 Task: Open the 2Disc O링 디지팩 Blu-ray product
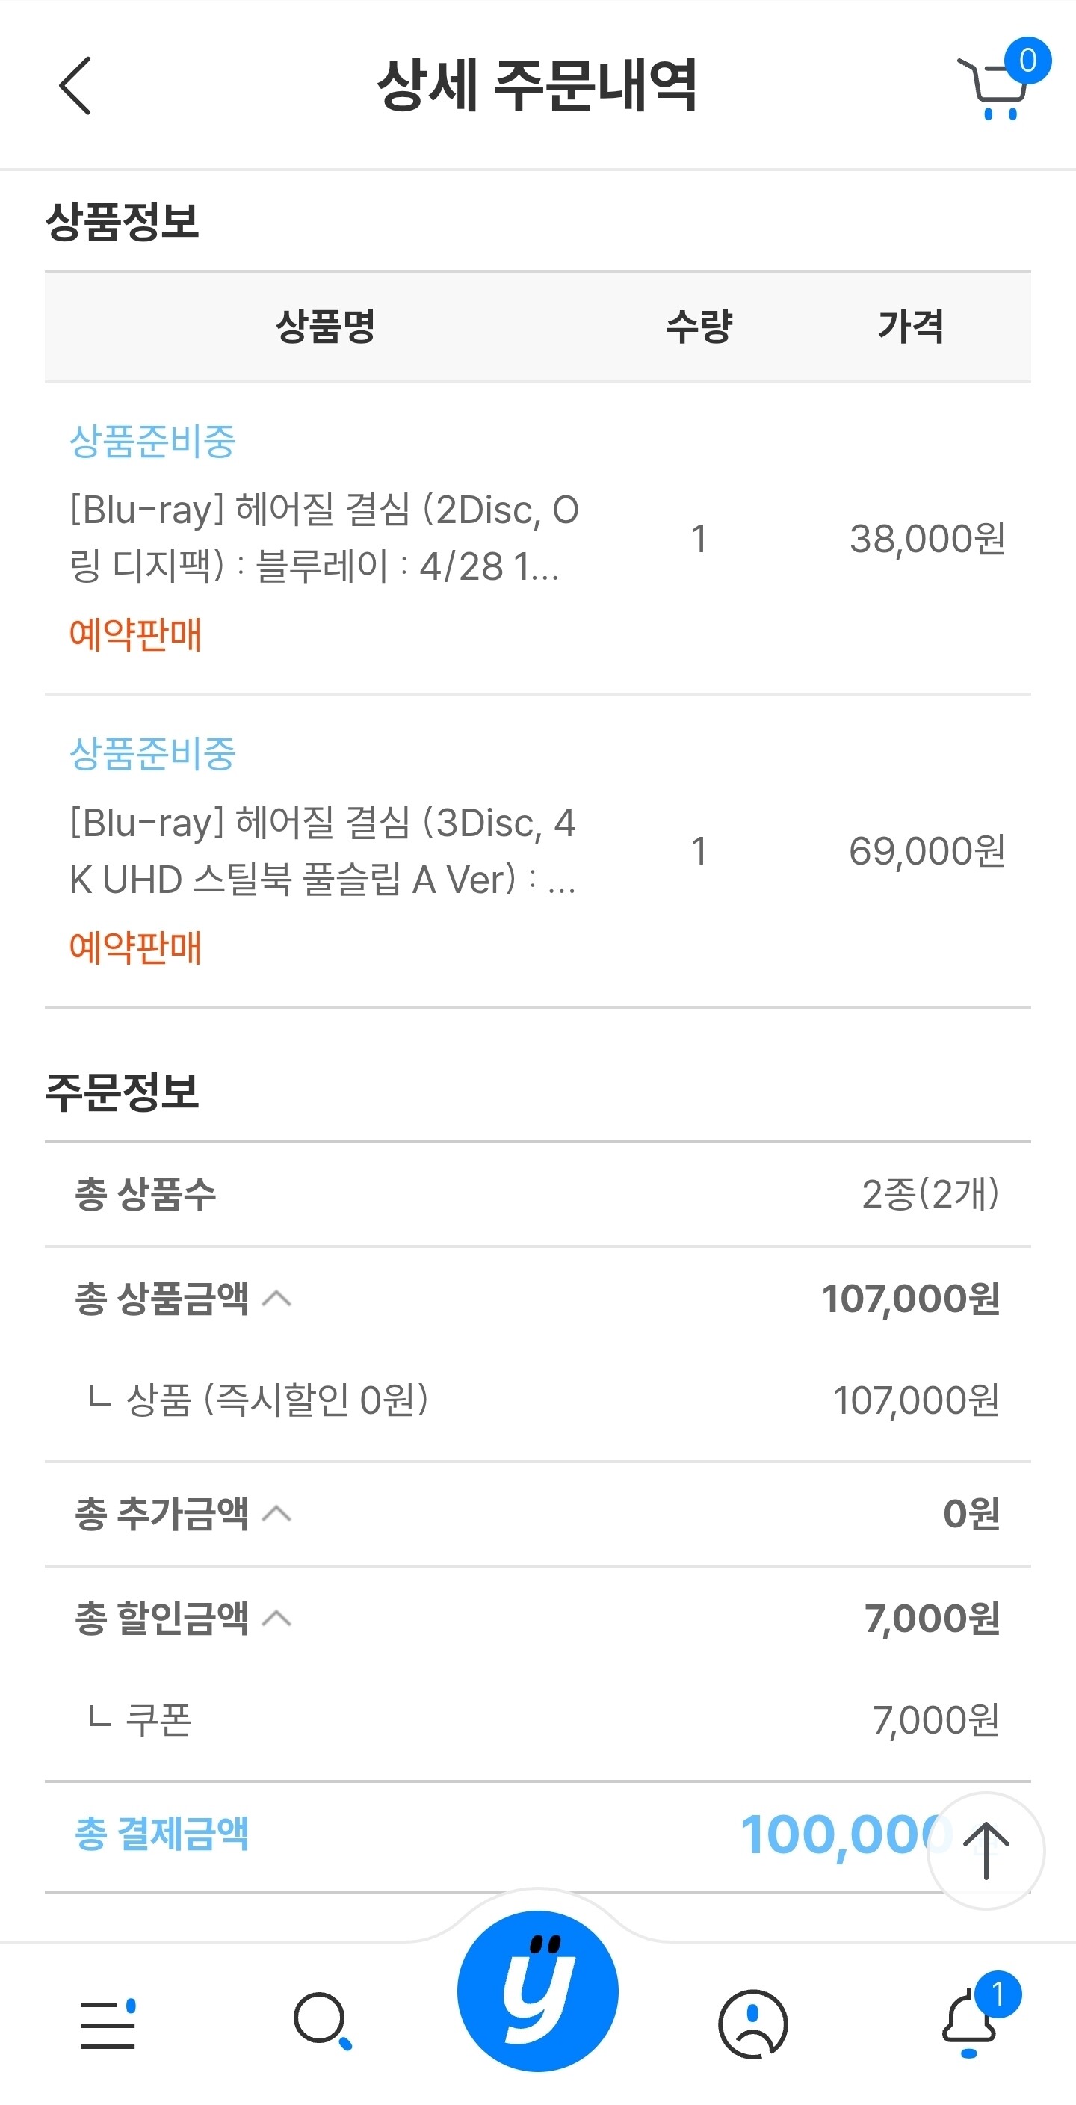(x=324, y=538)
